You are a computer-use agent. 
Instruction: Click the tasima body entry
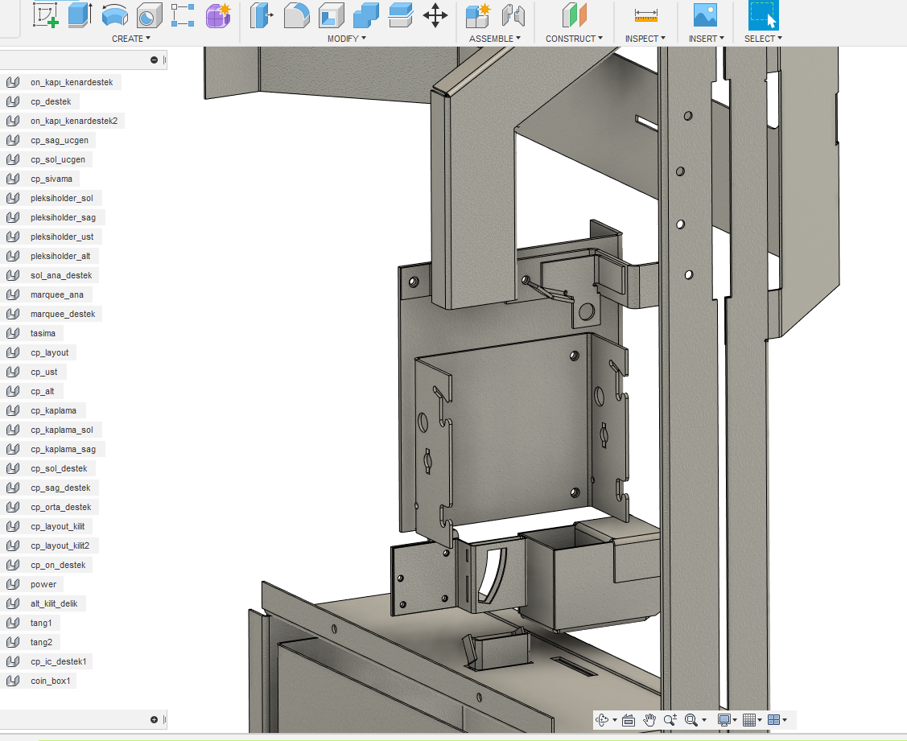click(43, 333)
